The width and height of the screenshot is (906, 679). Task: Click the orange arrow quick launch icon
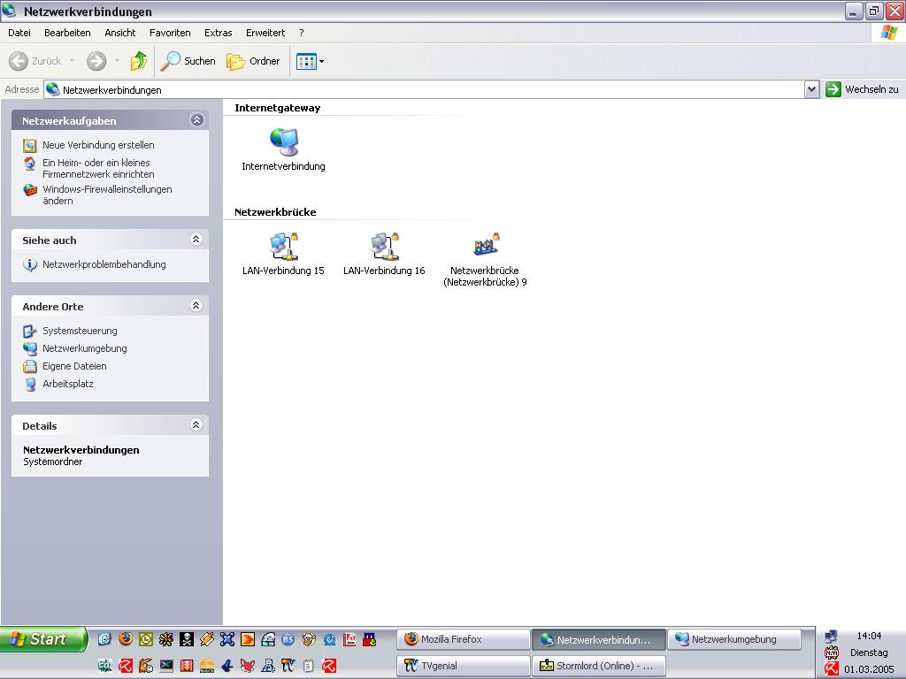click(x=248, y=639)
